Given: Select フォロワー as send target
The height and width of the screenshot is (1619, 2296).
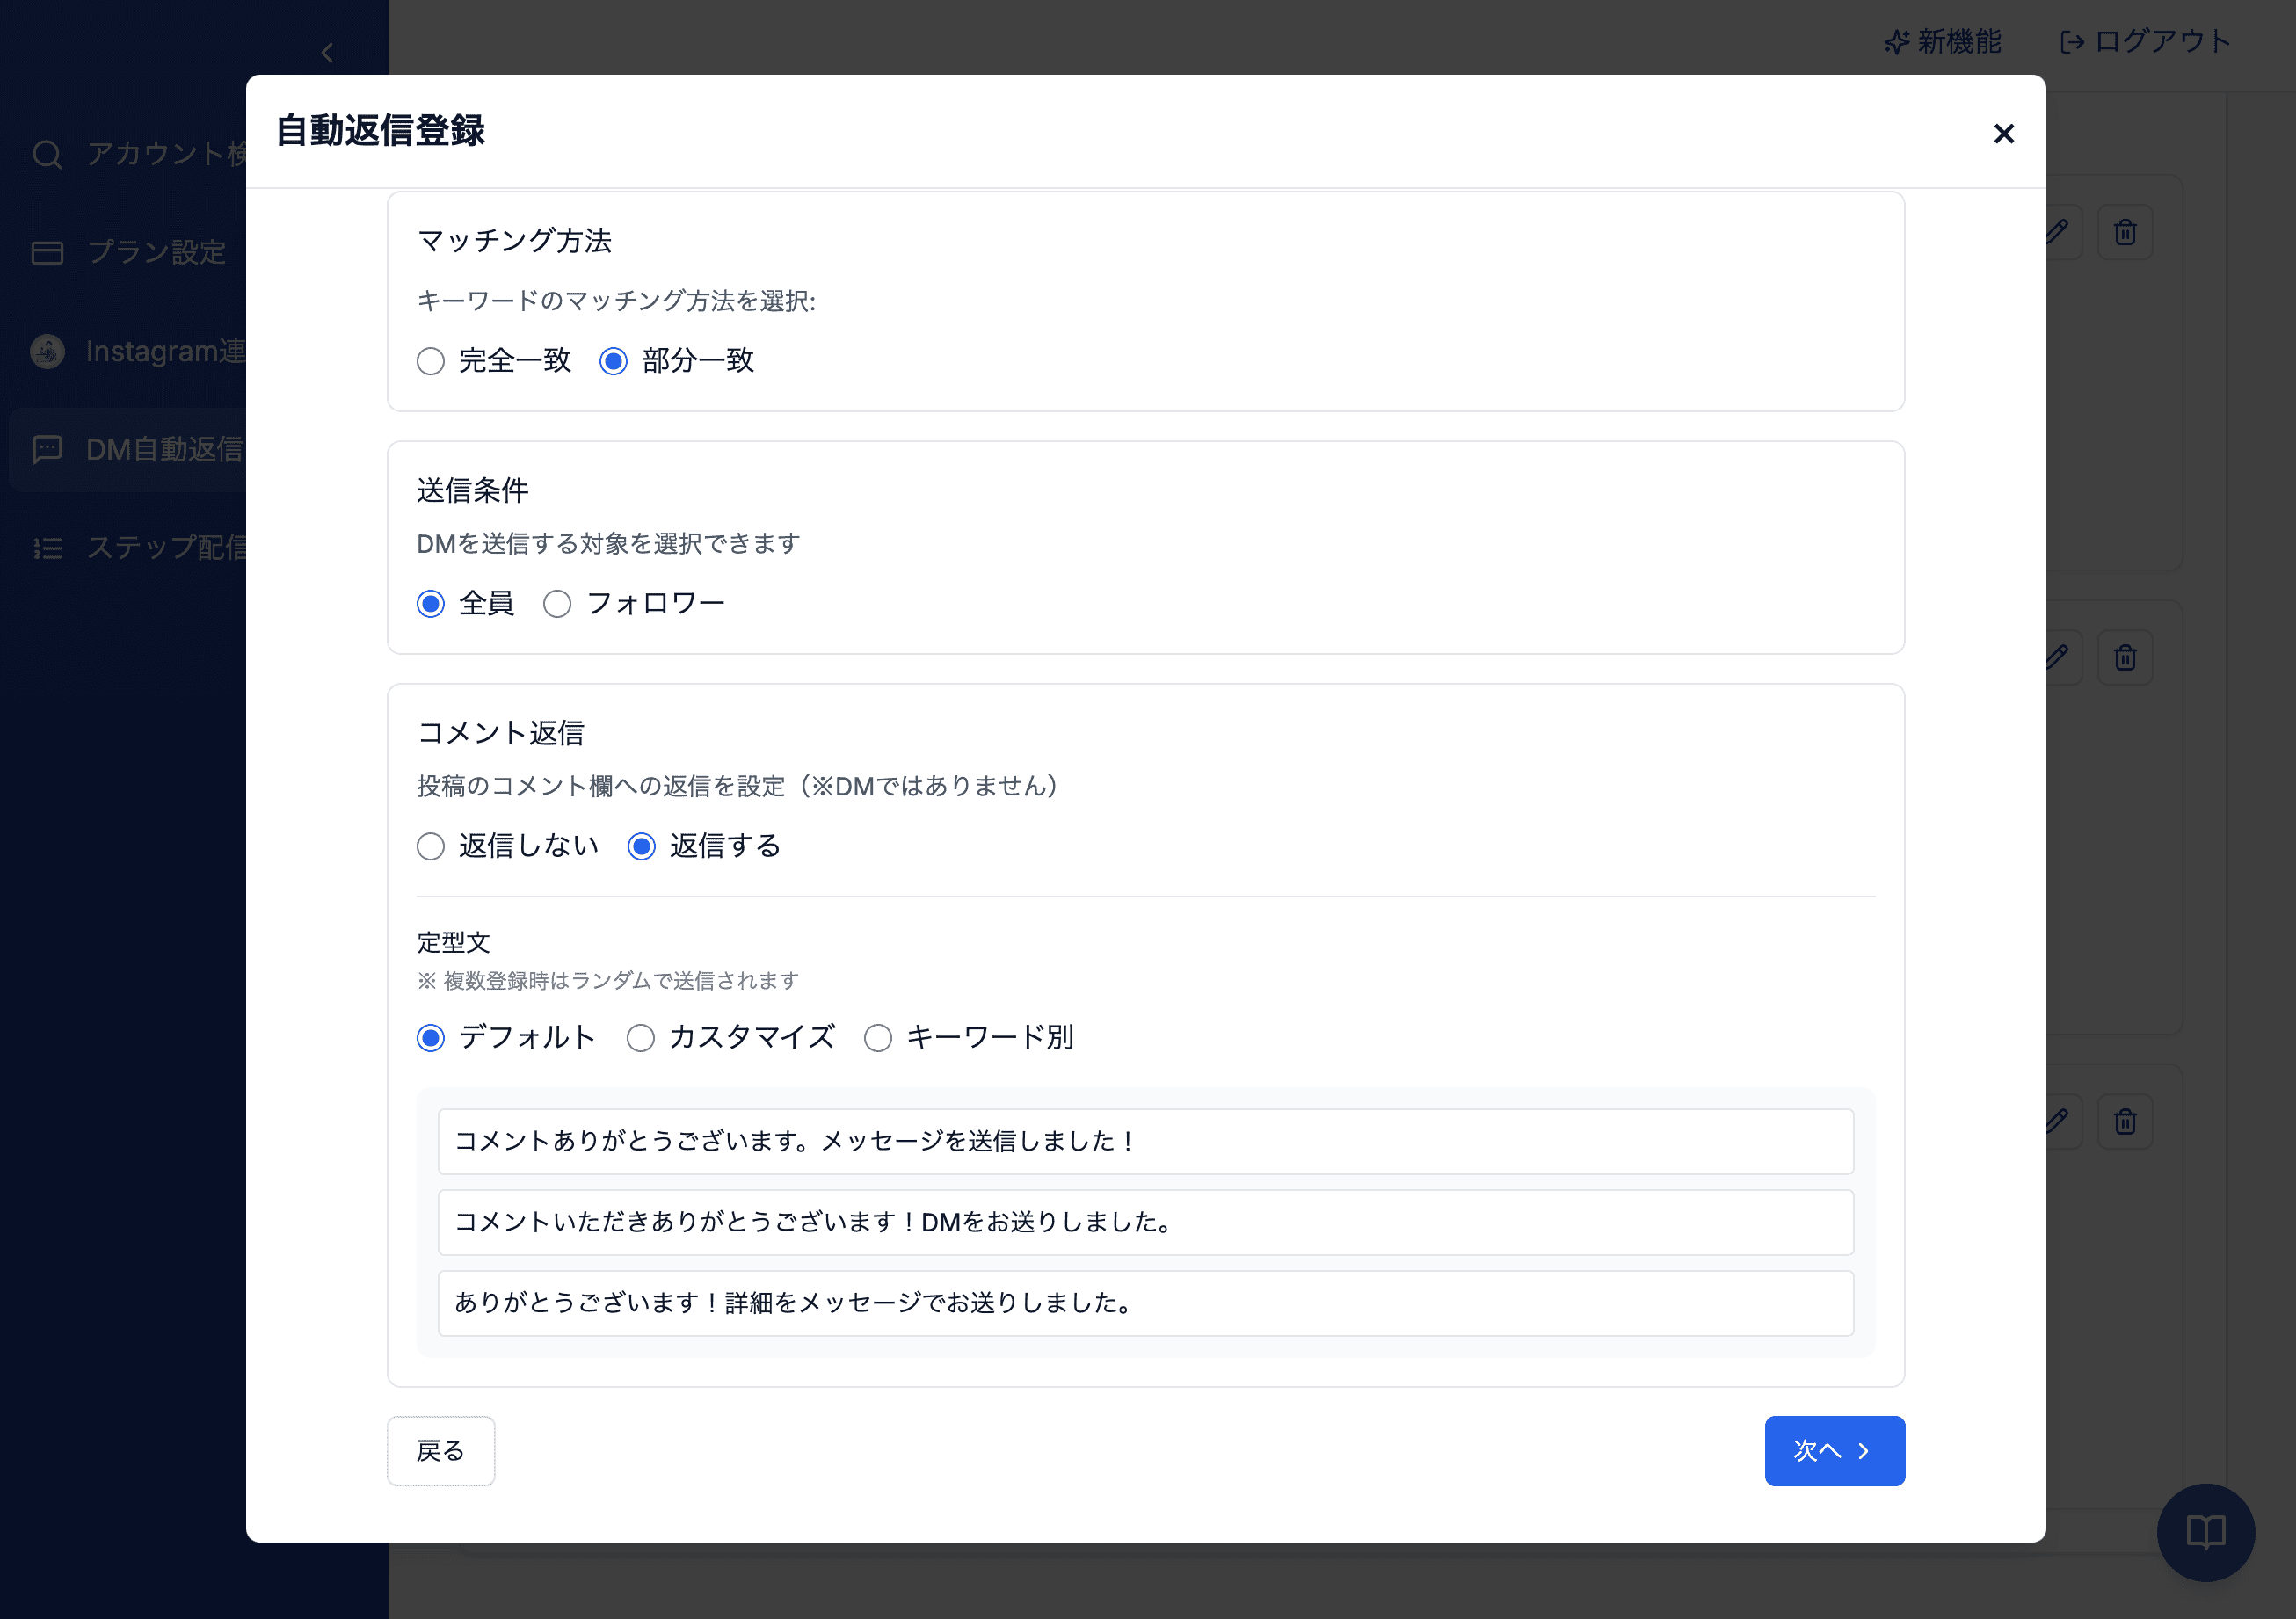Looking at the screenshot, I should 557,604.
